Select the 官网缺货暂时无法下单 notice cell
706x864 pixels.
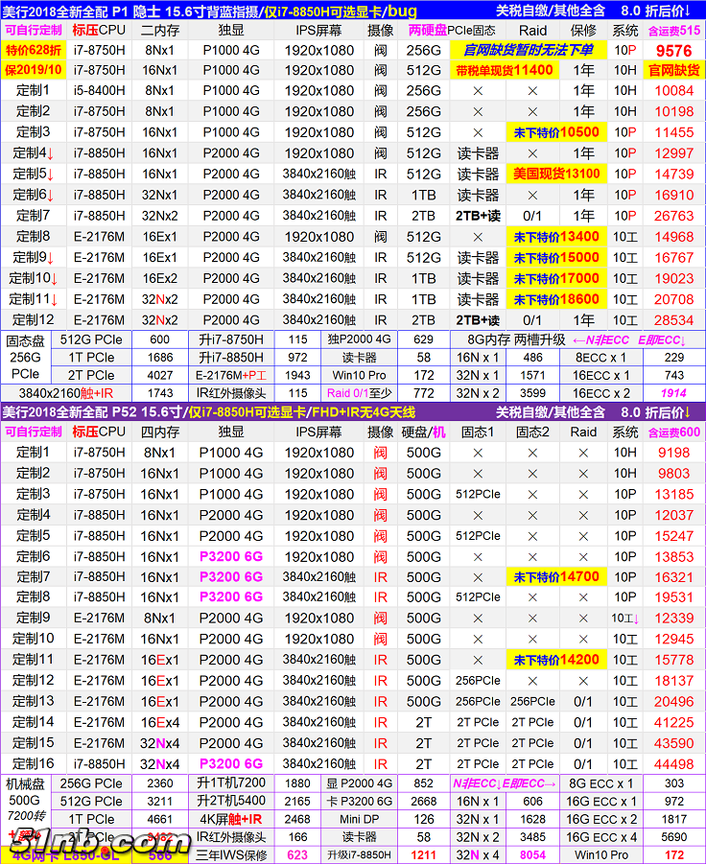tap(528, 50)
